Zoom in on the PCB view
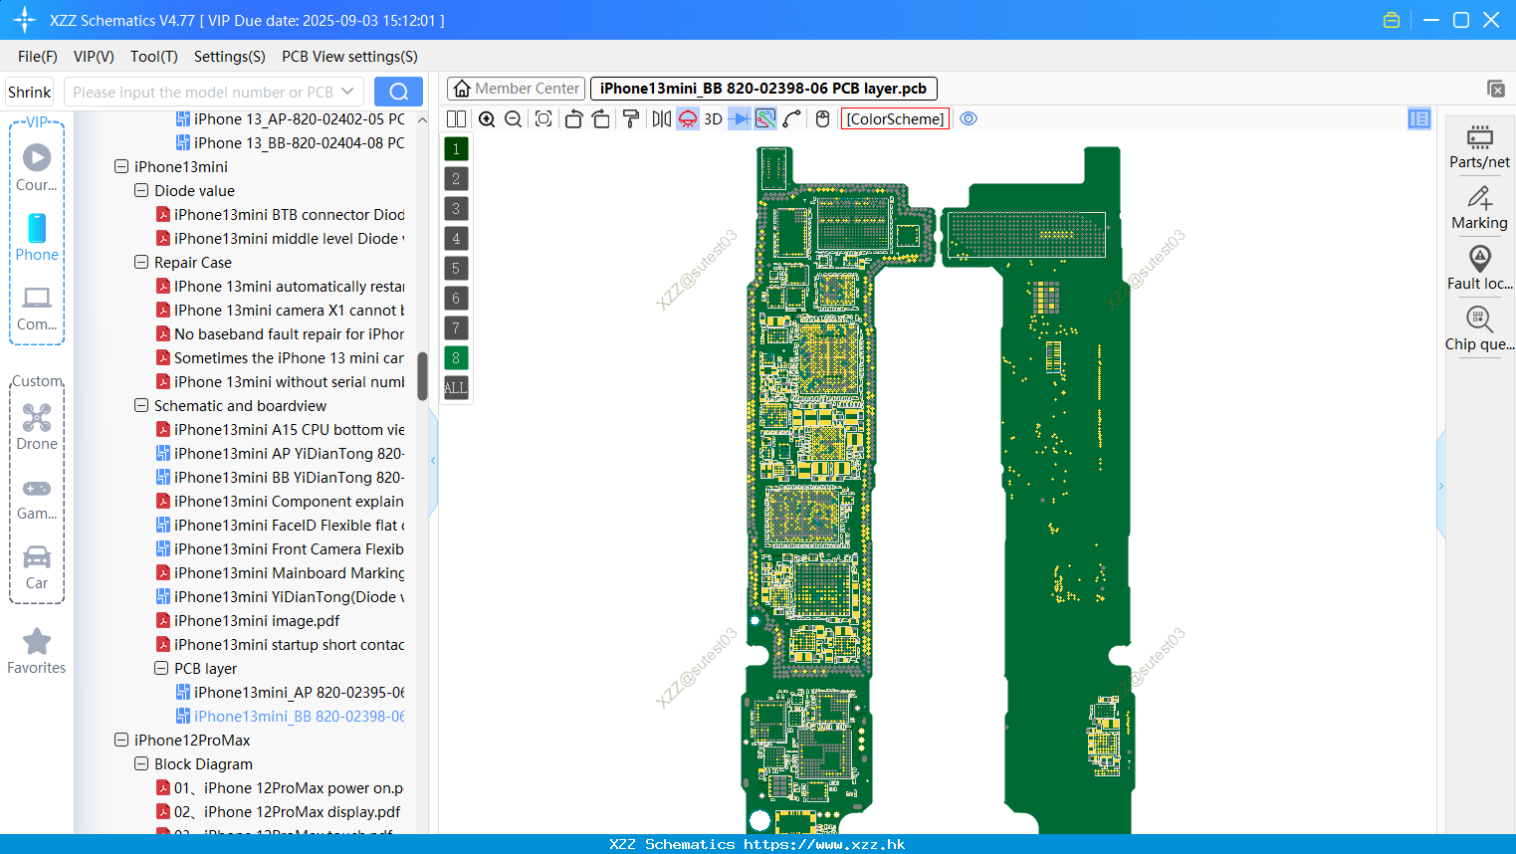Viewport: 1516px width, 854px height. click(x=487, y=118)
